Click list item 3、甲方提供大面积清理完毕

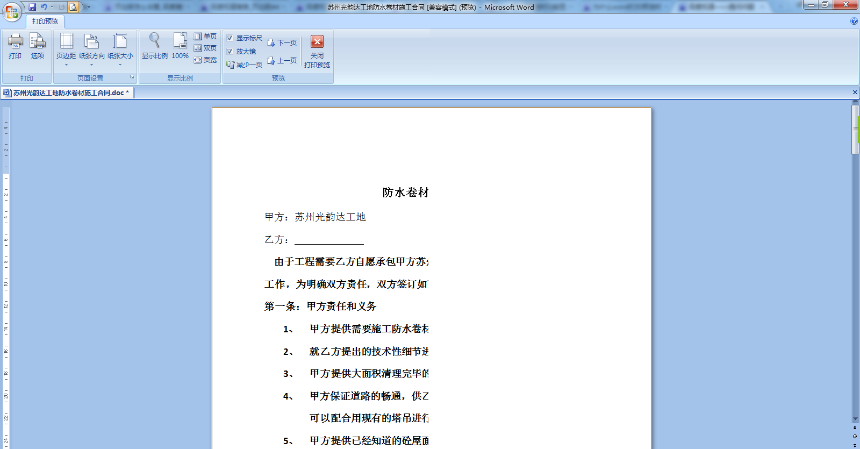tap(356, 374)
